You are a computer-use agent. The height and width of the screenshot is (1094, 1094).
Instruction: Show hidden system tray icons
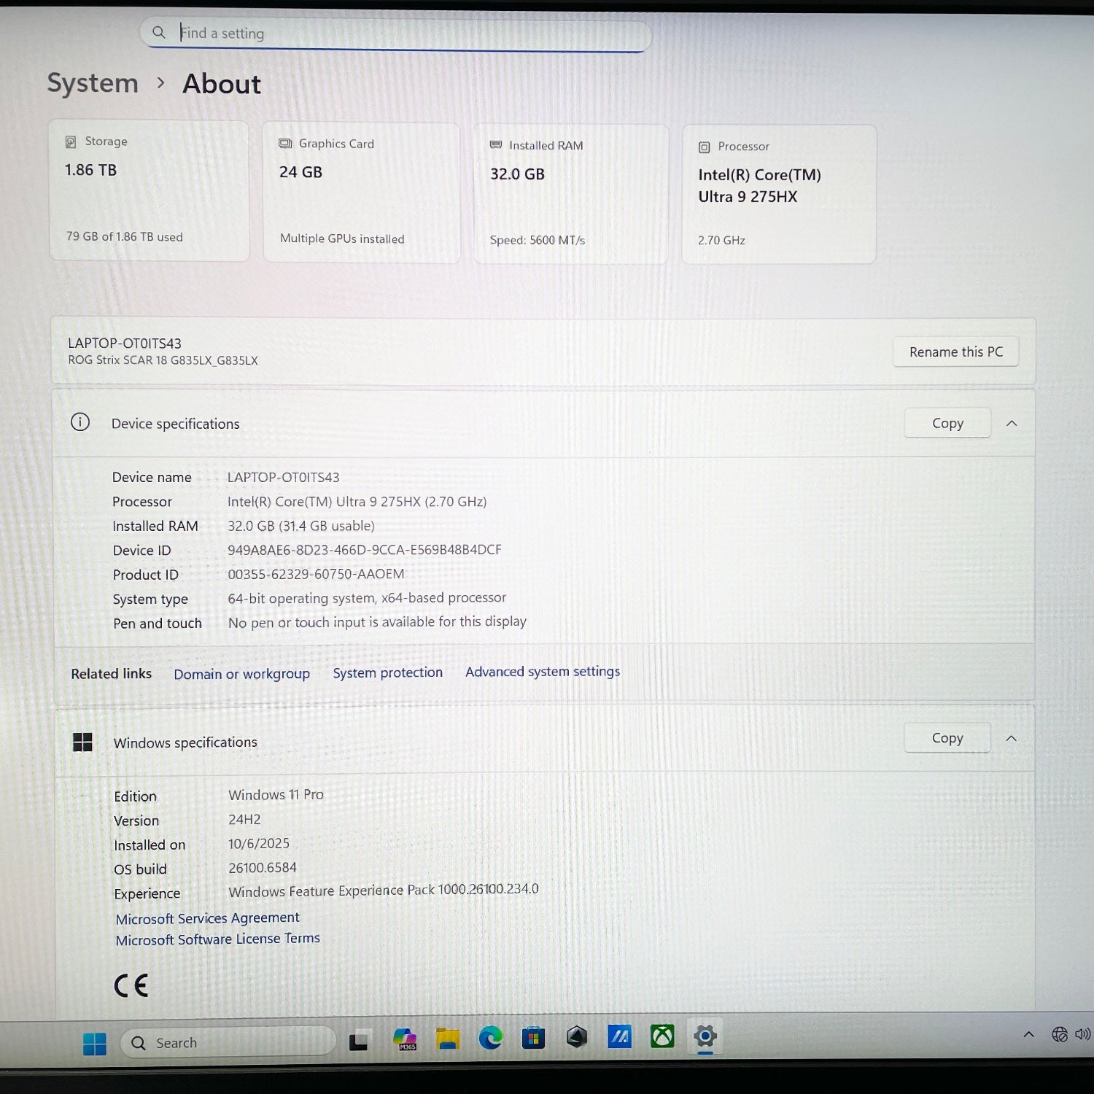click(1028, 1034)
